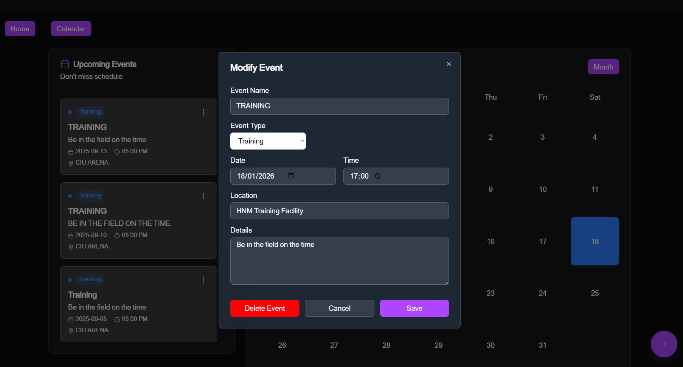The height and width of the screenshot is (367, 683).
Task: Click the plus floating action button
Action: [664, 344]
